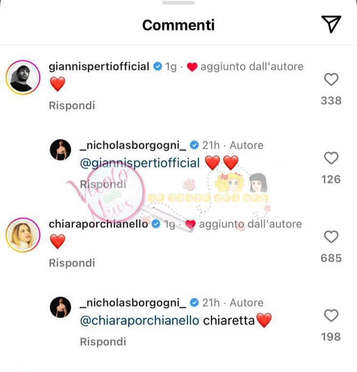Image resolution: width=357 pixels, height=372 pixels.
Task: Open giannispertiofficial username link
Action: point(99,67)
